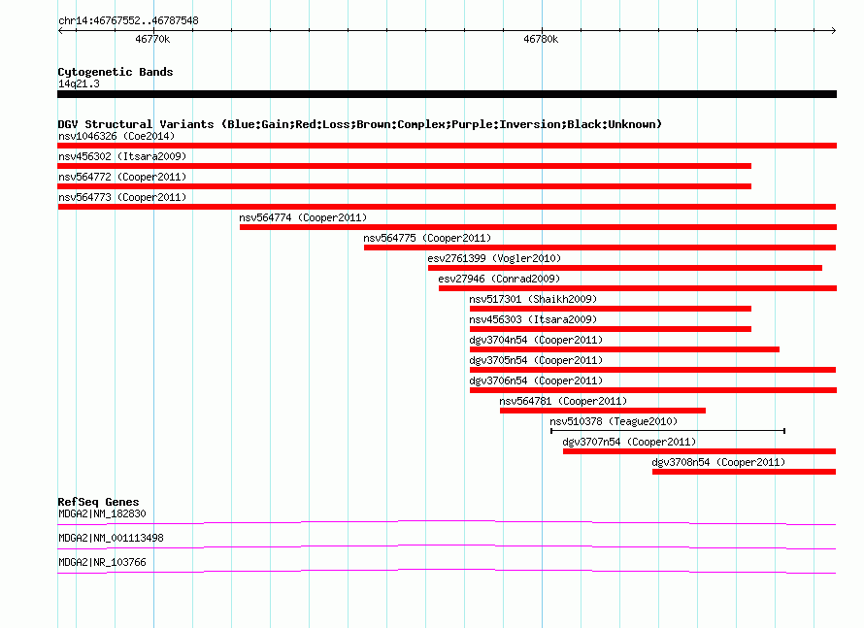Viewport: 864px width, 628px height.
Task: Click the nsv510378 (Teague2010) label
Action: pyautogui.click(x=614, y=421)
